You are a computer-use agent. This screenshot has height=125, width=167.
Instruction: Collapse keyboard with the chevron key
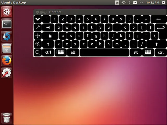point(38,19)
